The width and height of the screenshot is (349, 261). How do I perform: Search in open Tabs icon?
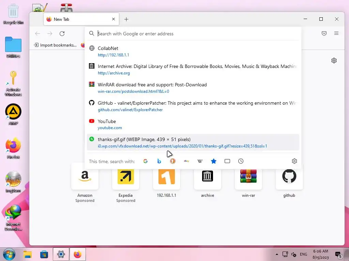click(227, 161)
